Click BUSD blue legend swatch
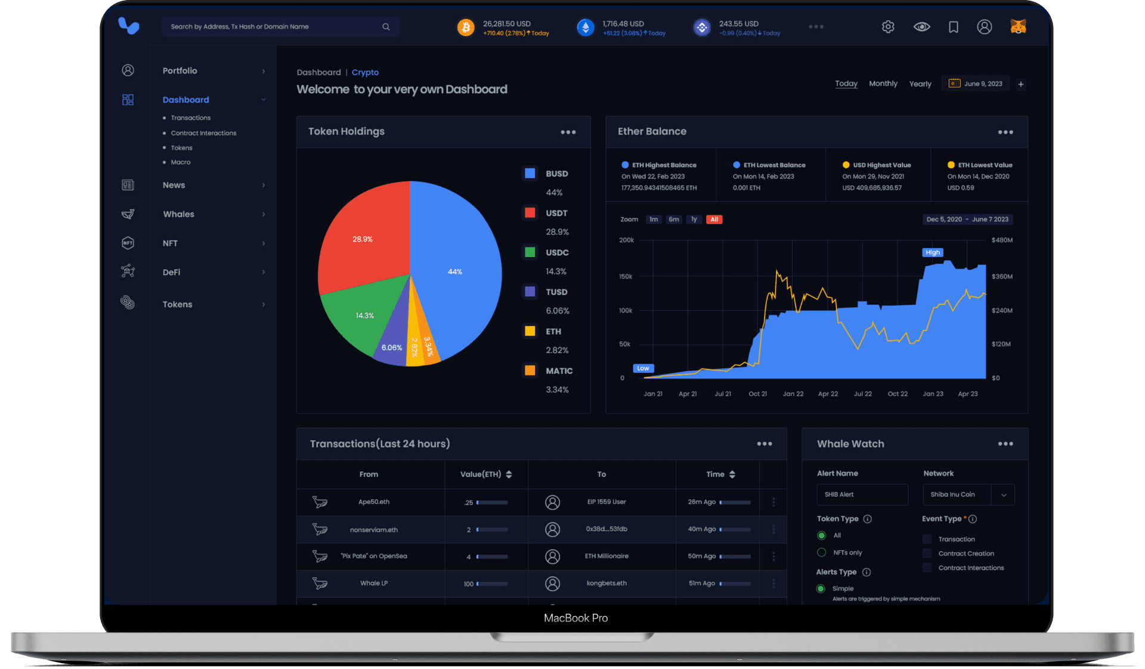The width and height of the screenshot is (1145, 669). pos(530,174)
